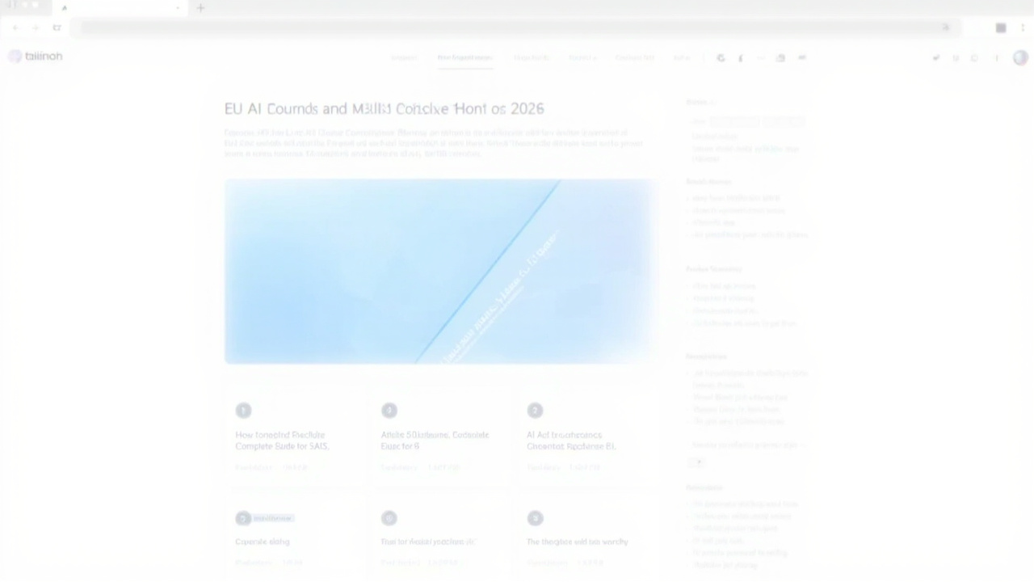
Task: Click the article headline ending in 2026
Action: [x=385, y=108]
